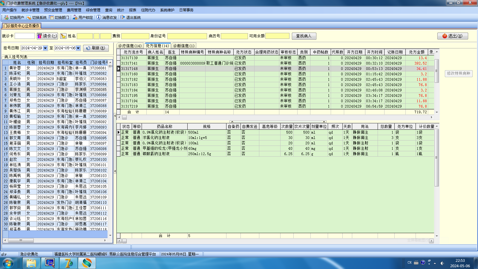
Task: Click the 就诊卡 input field
Action: tap(25, 36)
